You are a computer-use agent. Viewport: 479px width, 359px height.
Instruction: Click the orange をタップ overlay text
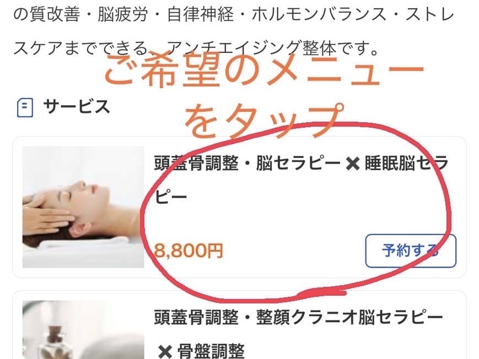coord(264,121)
